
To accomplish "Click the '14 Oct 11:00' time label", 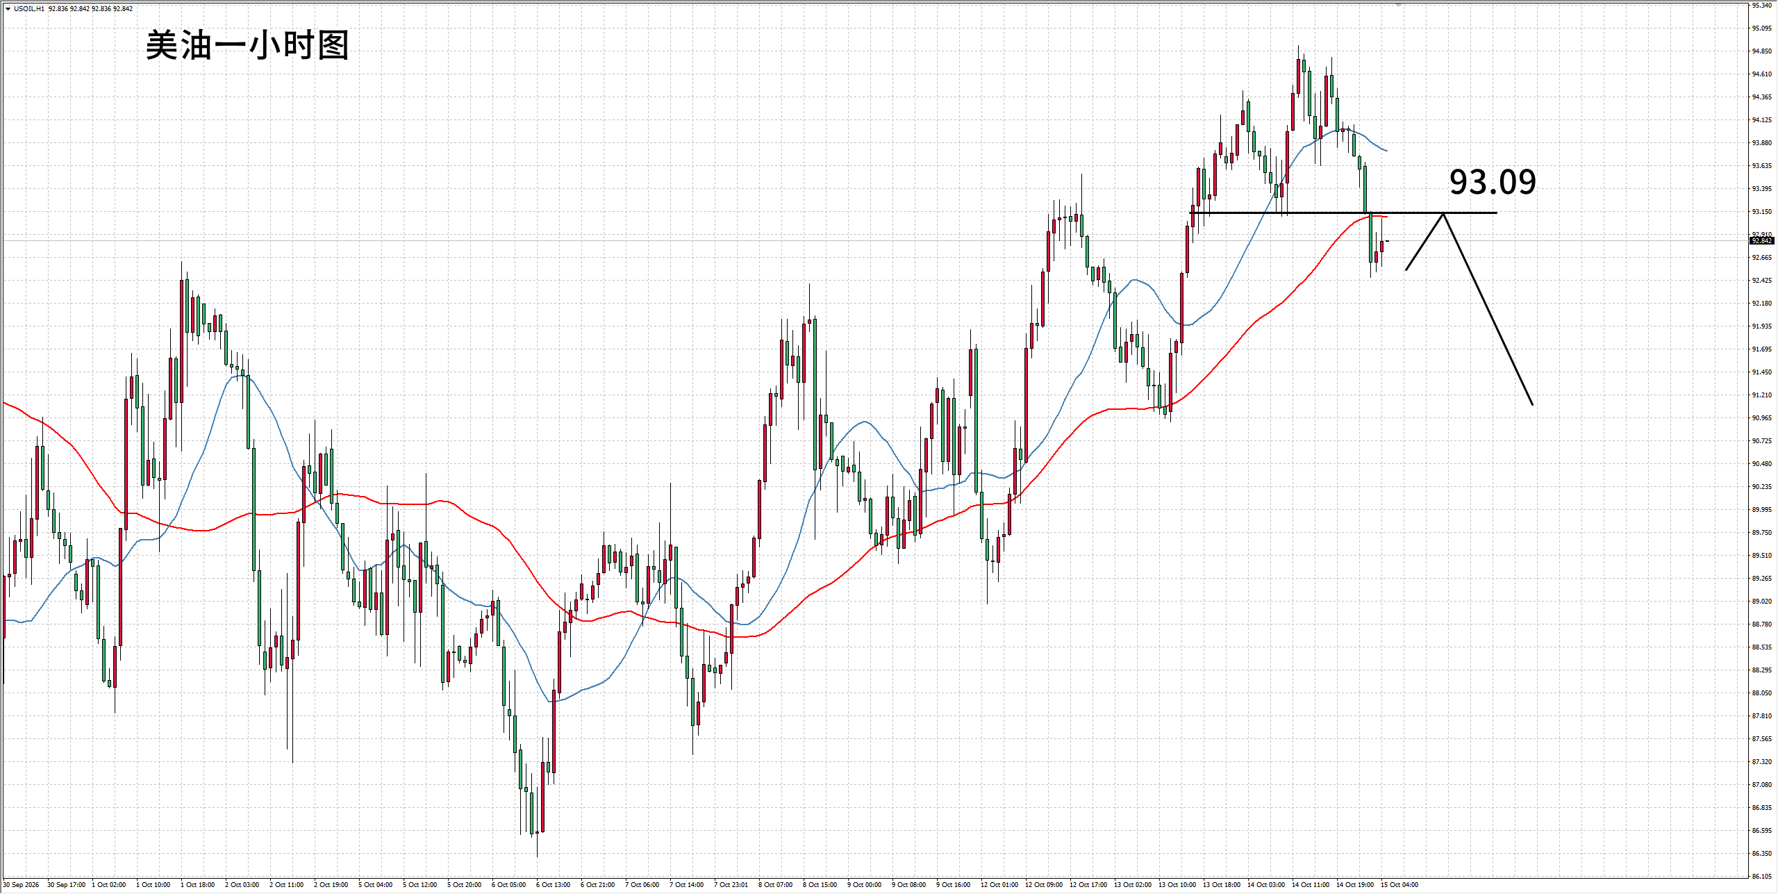I will click(x=1311, y=884).
